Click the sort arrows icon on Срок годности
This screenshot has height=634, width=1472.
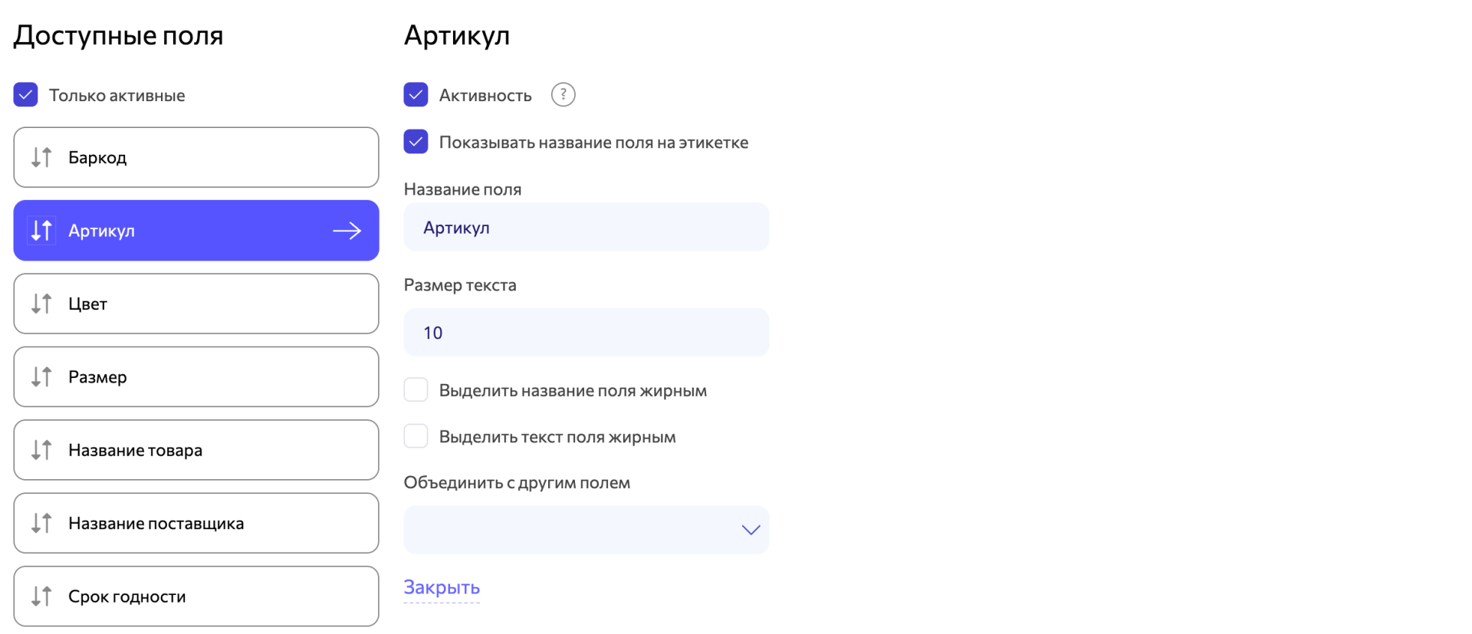tap(41, 596)
